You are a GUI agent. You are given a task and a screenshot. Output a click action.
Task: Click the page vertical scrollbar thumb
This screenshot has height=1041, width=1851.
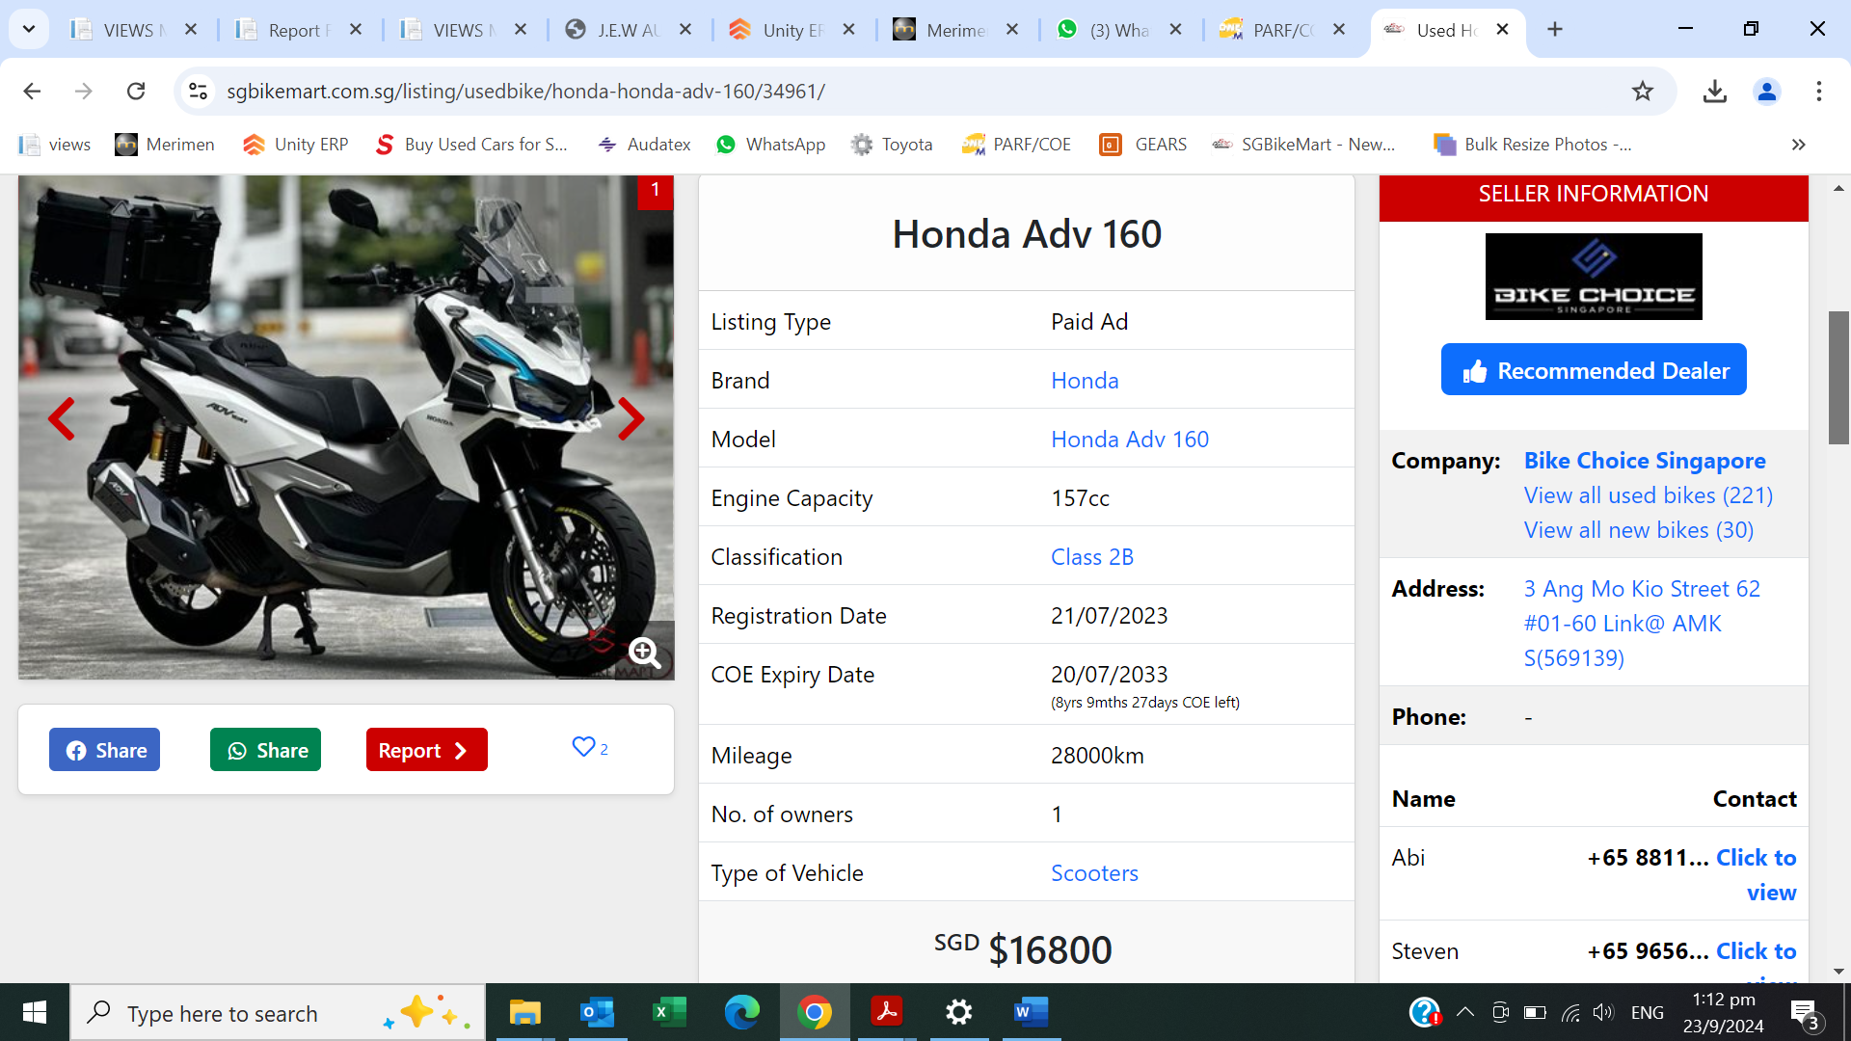pos(1838,378)
